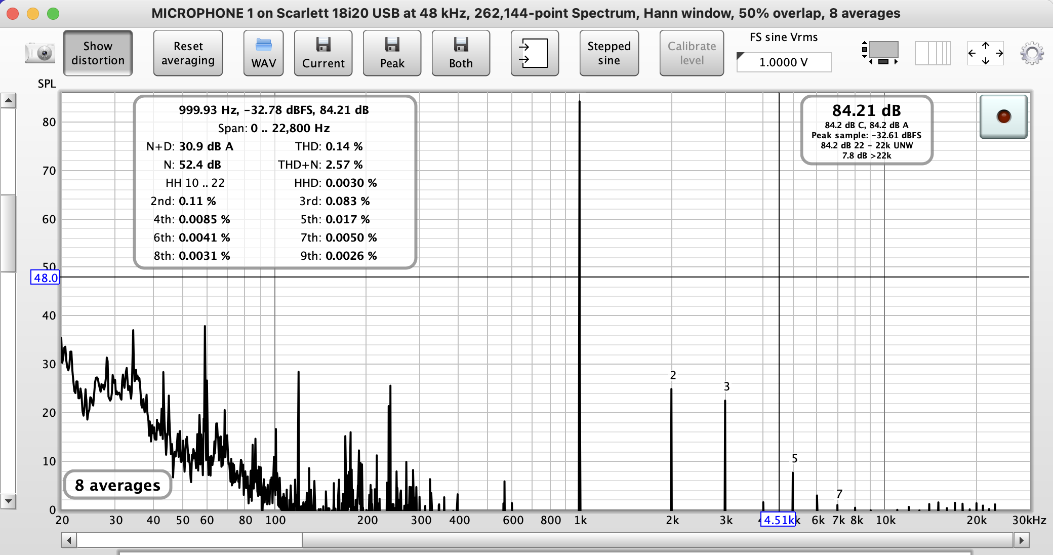Save the Peak trace

392,53
